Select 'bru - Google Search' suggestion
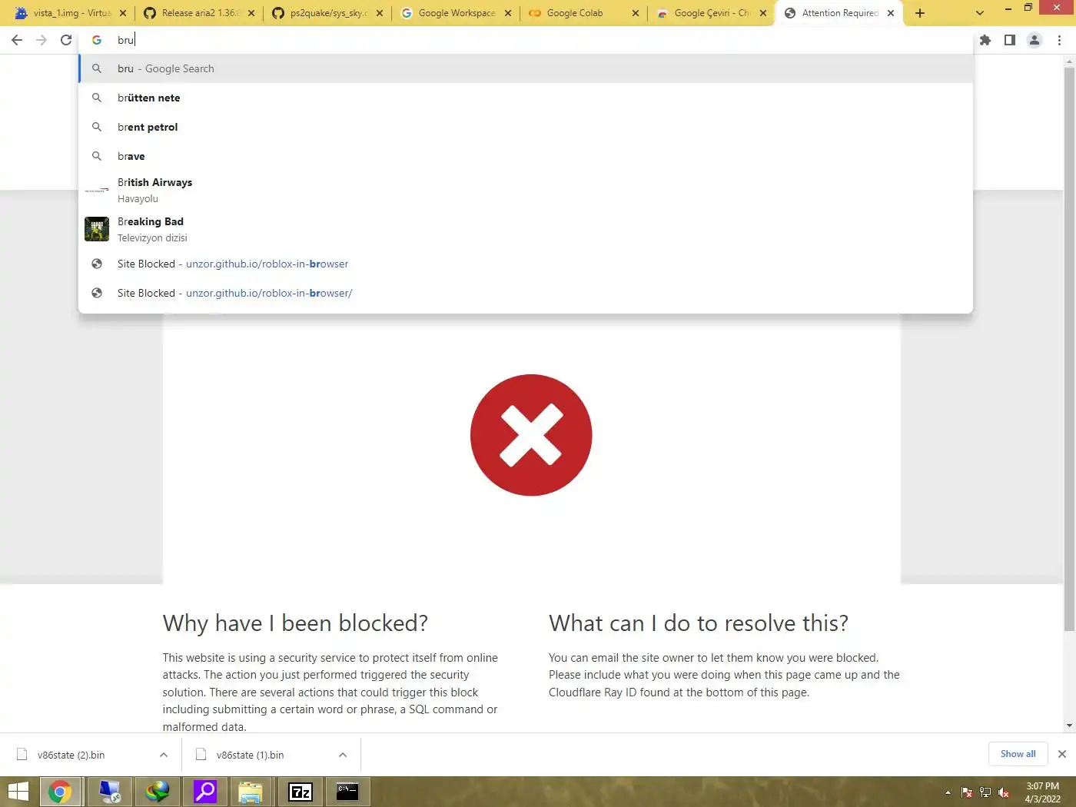 coord(526,68)
